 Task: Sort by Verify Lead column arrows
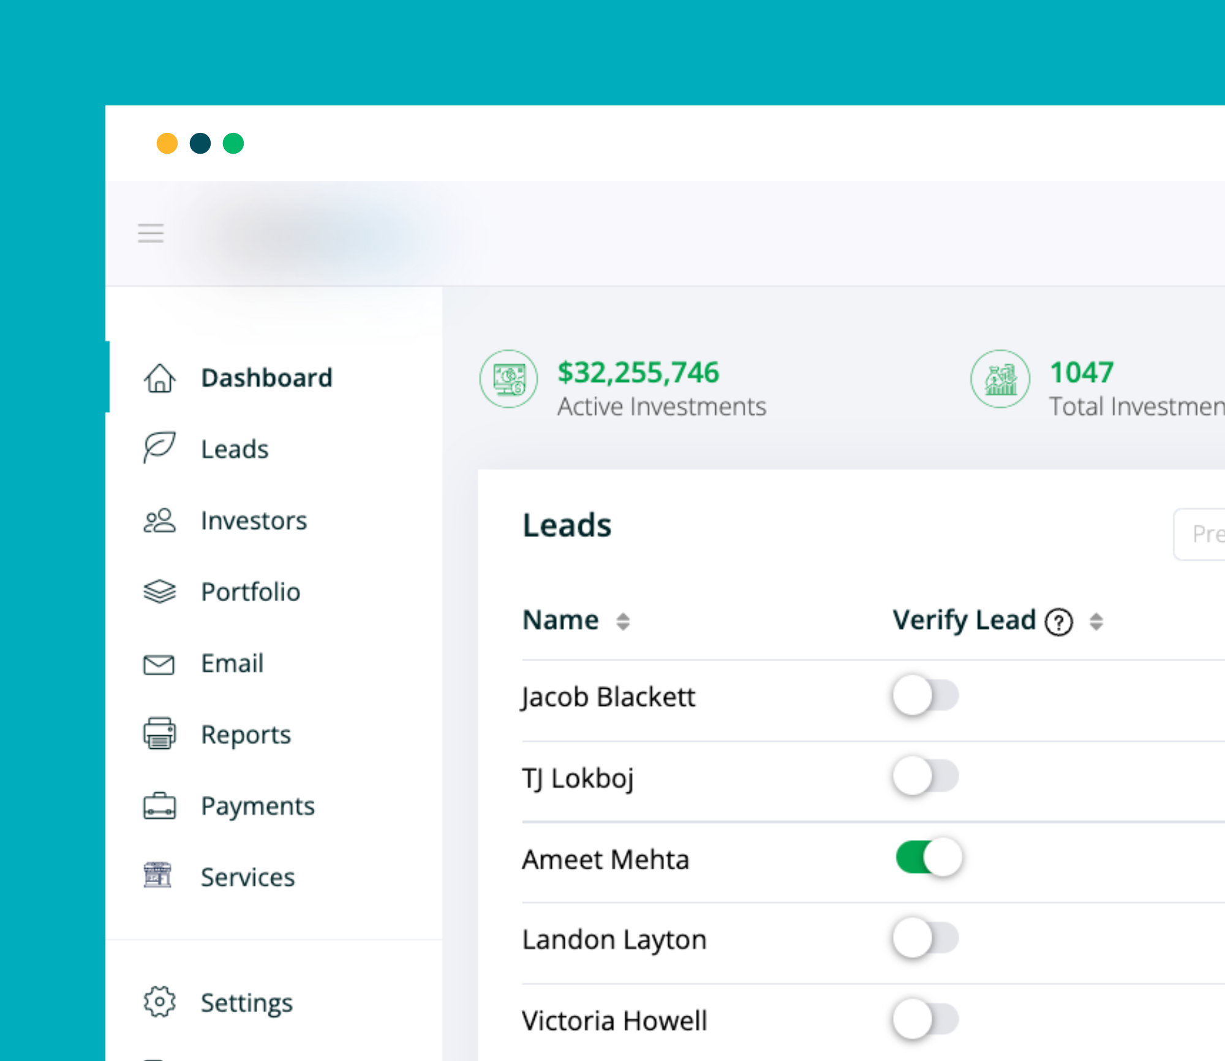pos(1096,621)
